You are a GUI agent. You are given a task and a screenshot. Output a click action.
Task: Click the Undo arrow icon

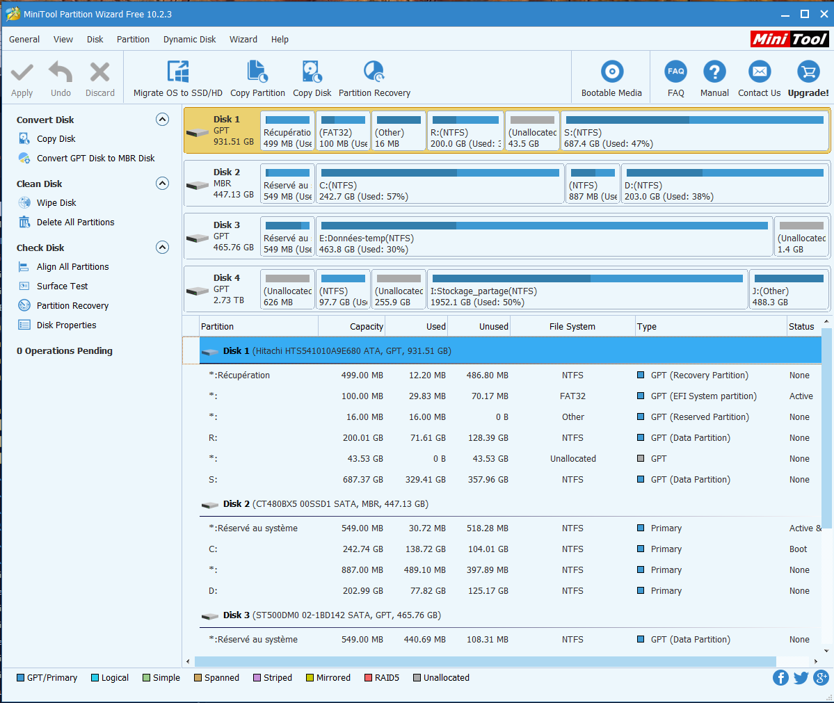click(x=61, y=72)
